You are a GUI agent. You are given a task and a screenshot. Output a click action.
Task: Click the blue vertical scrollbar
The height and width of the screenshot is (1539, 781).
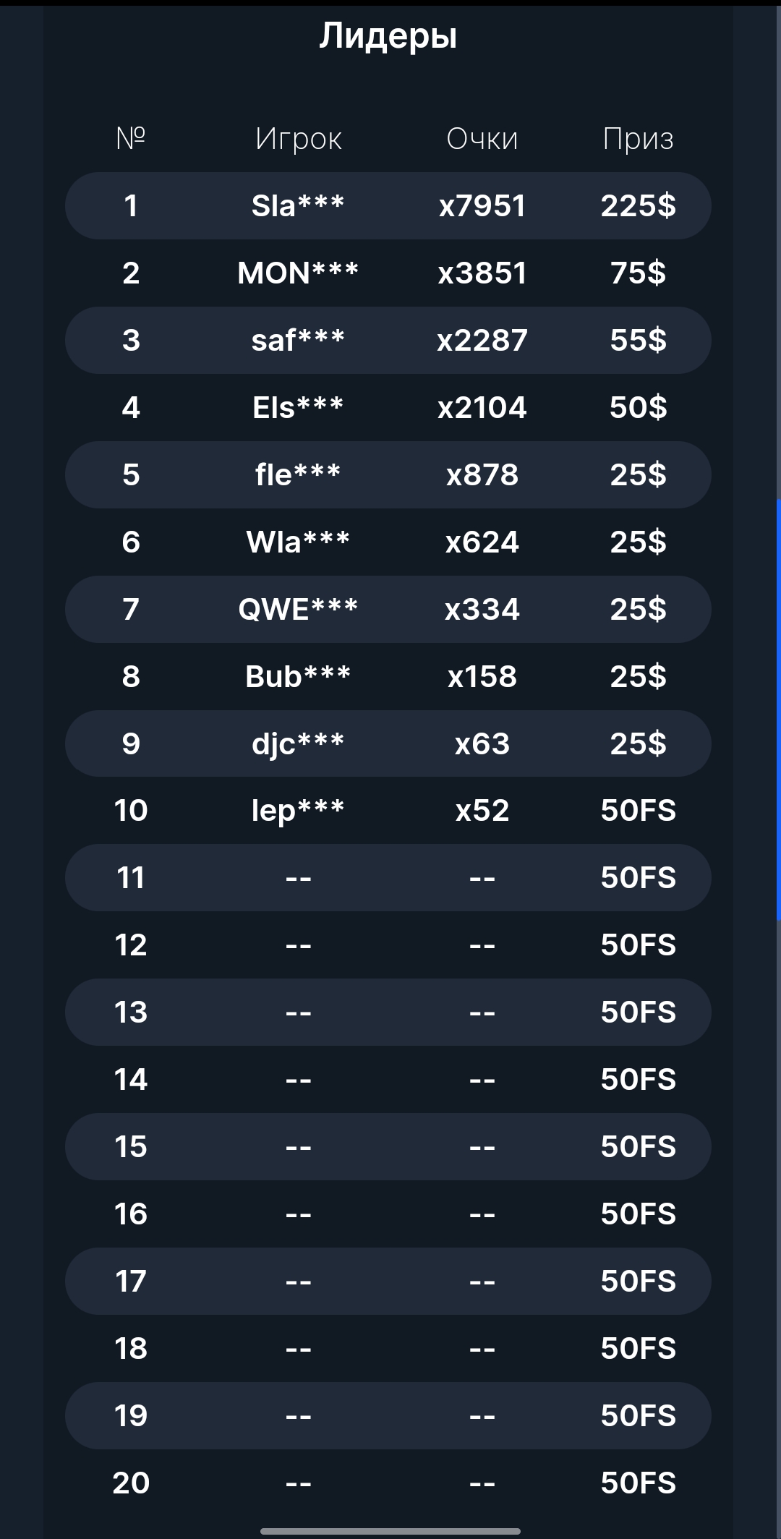click(x=778, y=709)
